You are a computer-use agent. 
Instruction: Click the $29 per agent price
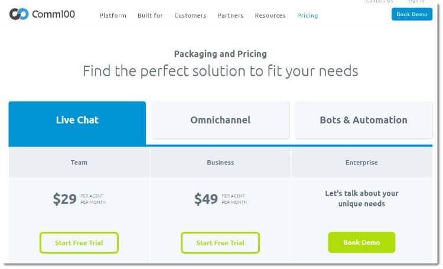click(x=65, y=199)
